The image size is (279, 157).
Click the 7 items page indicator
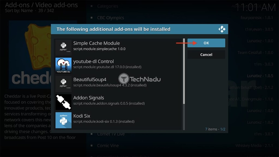(x=215, y=129)
